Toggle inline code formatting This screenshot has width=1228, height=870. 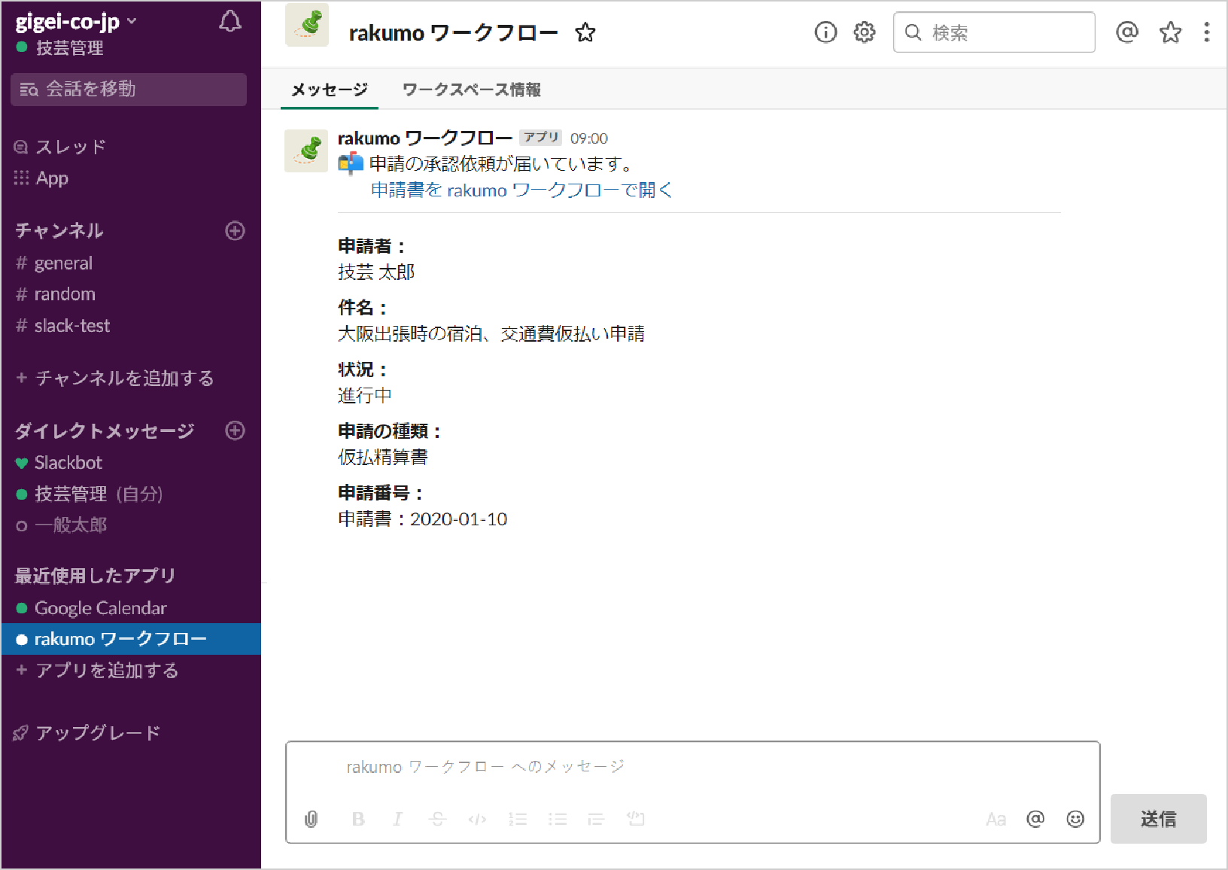pos(477,819)
